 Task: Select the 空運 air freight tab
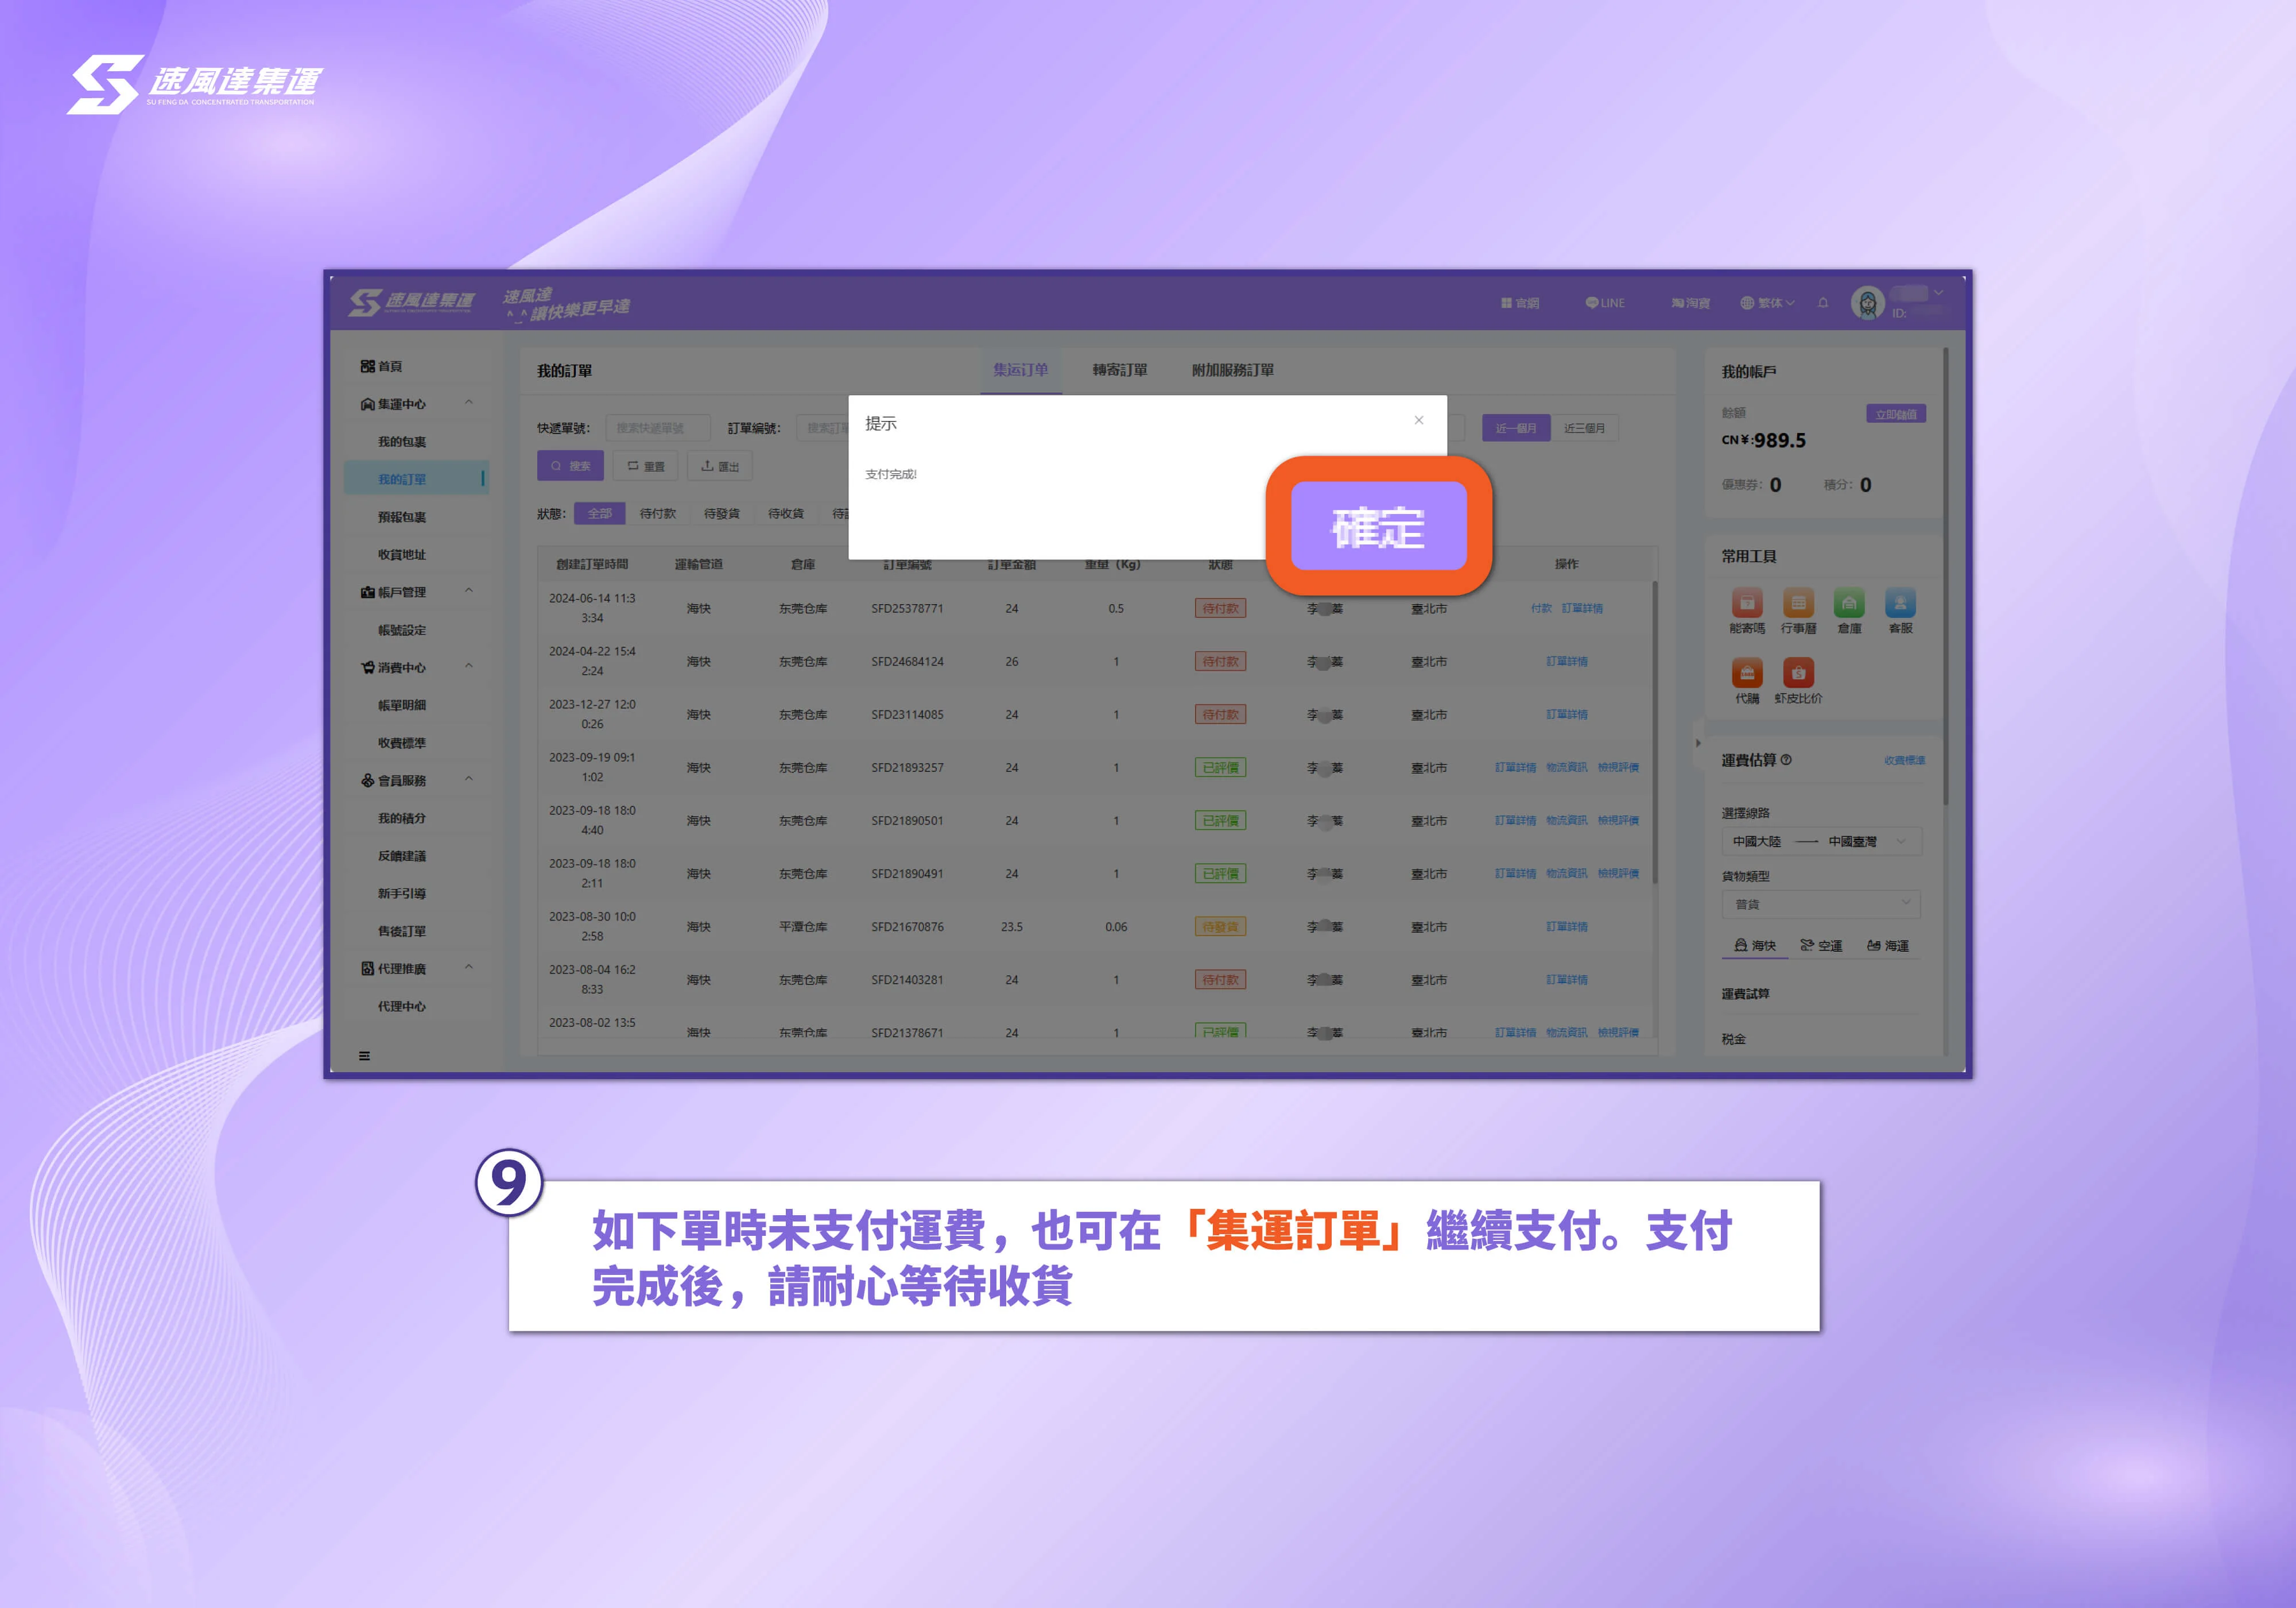pos(1821,946)
